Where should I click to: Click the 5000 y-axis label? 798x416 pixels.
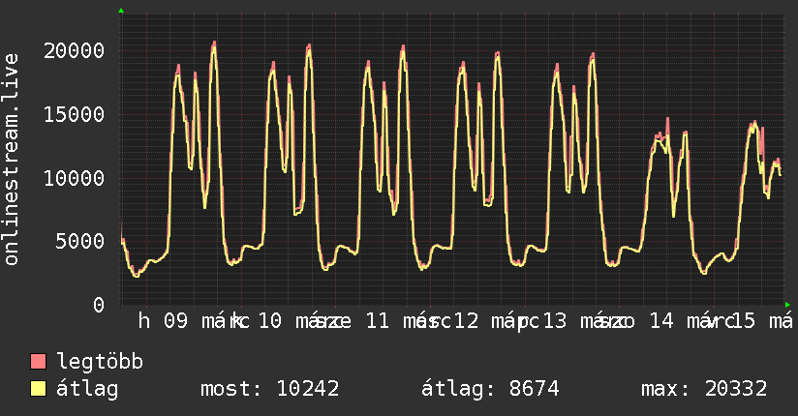[80, 241]
